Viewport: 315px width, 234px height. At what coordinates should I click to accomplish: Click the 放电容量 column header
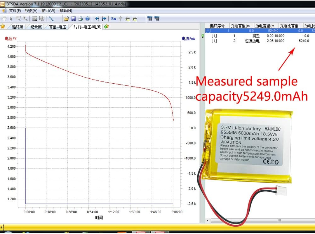tap(266, 26)
